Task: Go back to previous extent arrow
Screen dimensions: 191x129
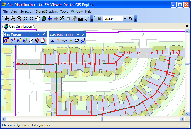Action: pyautogui.click(x=50, y=19)
